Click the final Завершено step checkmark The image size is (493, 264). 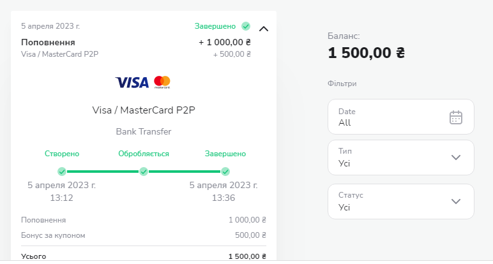pyautogui.click(x=225, y=171)
